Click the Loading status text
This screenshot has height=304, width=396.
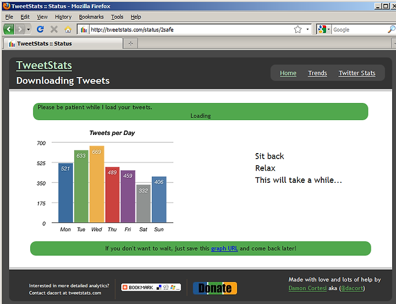click(x=201, y=116)
